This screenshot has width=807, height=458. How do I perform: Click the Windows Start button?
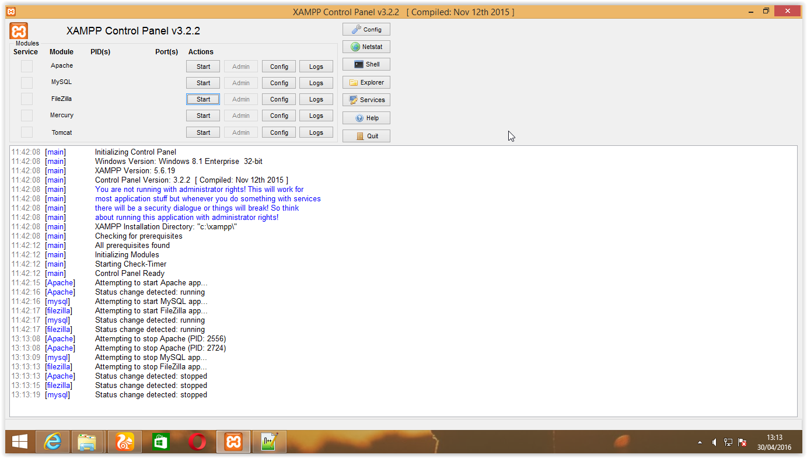20,442
